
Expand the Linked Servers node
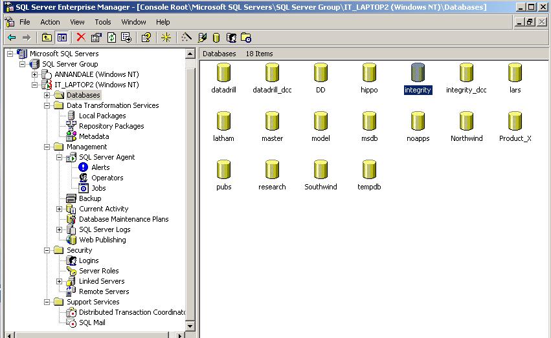(x=60, y=281)
